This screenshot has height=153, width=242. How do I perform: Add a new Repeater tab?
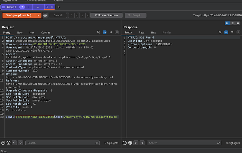pyautogui.click(x=59, y=7)
